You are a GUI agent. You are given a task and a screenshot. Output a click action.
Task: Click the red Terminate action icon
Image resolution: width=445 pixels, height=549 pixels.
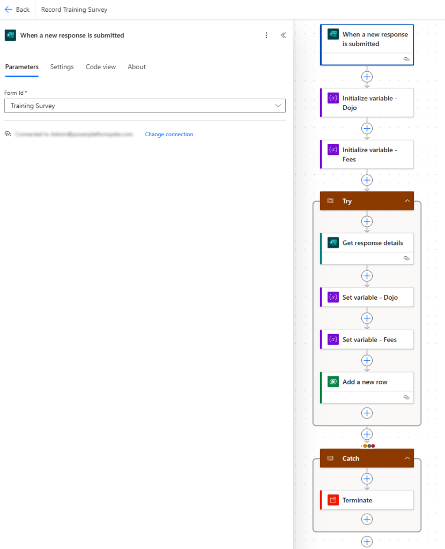point(333,500)
